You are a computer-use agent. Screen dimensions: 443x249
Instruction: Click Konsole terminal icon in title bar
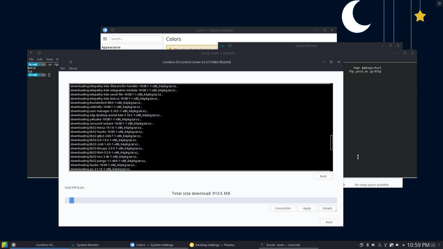point(31,53)
